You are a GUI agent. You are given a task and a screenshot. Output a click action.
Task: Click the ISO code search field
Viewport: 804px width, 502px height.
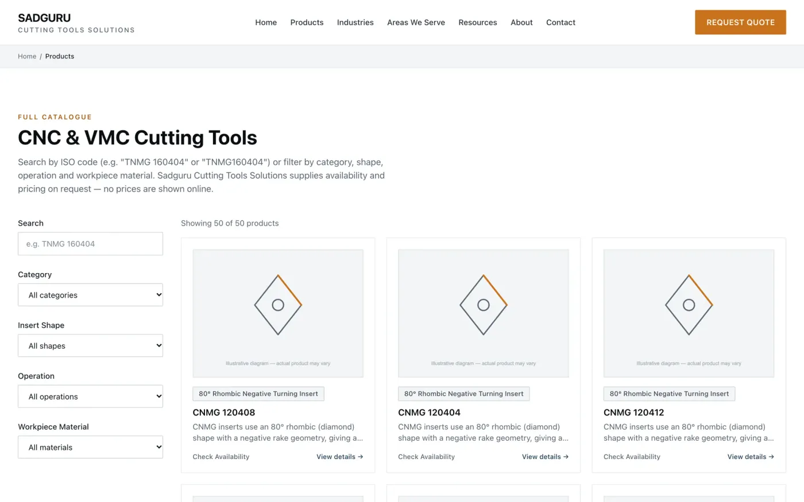coord(90,244)
